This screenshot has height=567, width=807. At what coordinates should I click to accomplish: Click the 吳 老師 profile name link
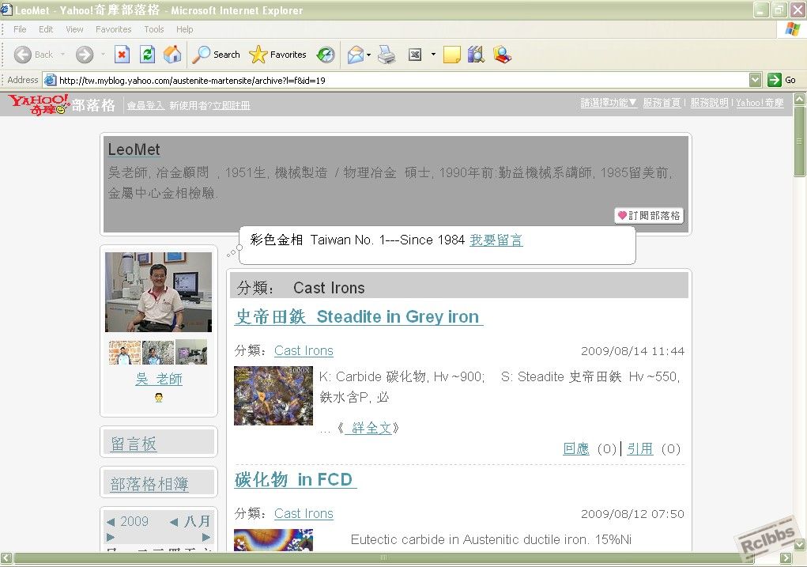159,379
